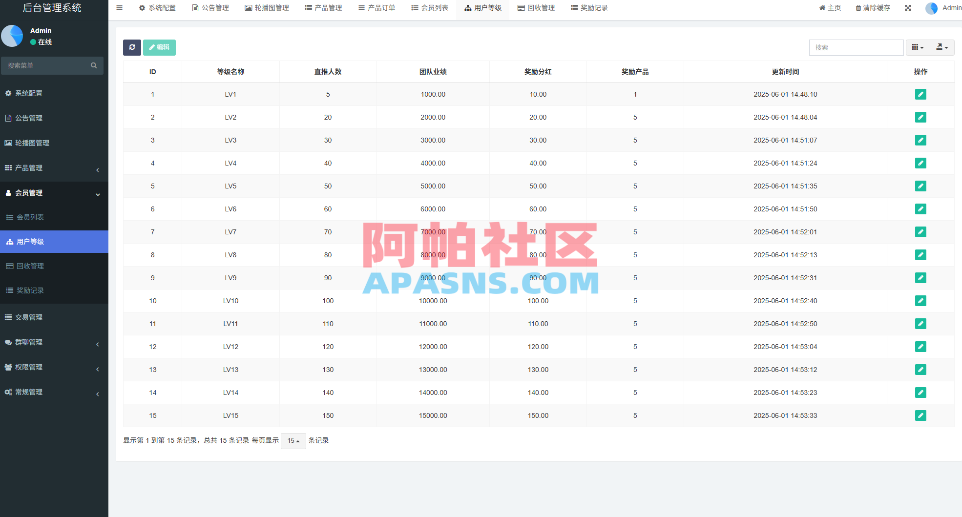Screen dimensions: 962x517
Task: Click the magnifier icon in the sidebar search
Action: (x=93, y=65)
